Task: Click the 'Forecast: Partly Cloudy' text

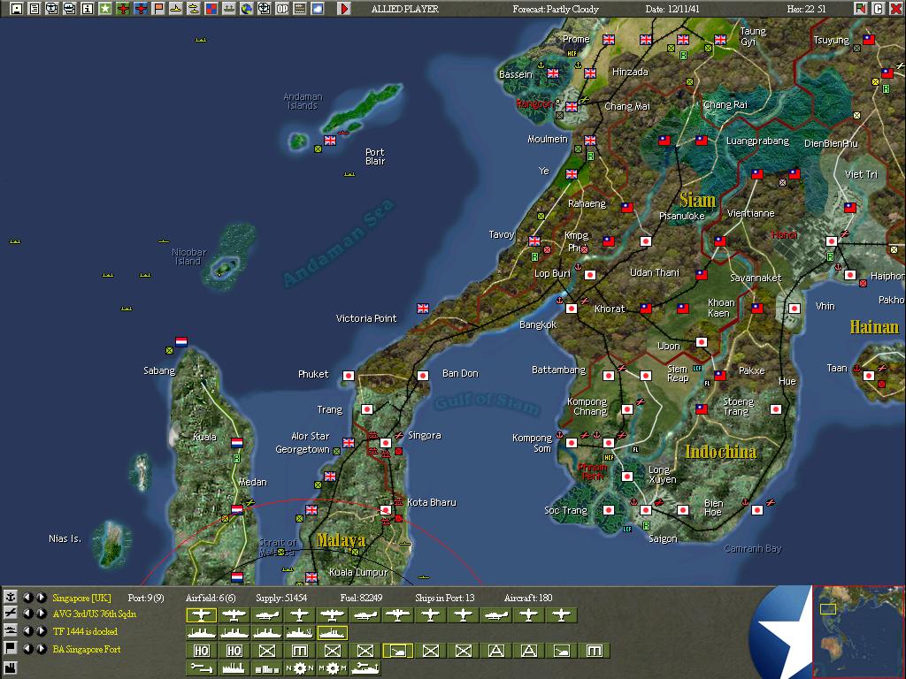Action: [x=556, y=9]
